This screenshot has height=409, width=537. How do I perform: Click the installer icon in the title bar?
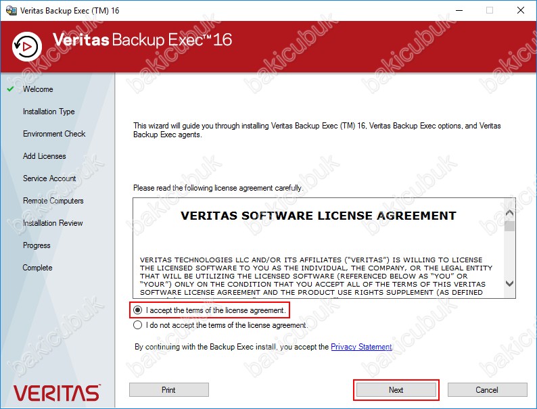pos(11,11)
